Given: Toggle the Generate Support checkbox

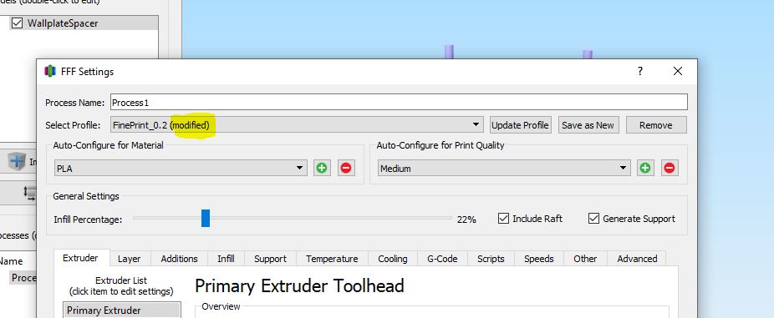Looking at the screenshot, I should tap(593, 219).
